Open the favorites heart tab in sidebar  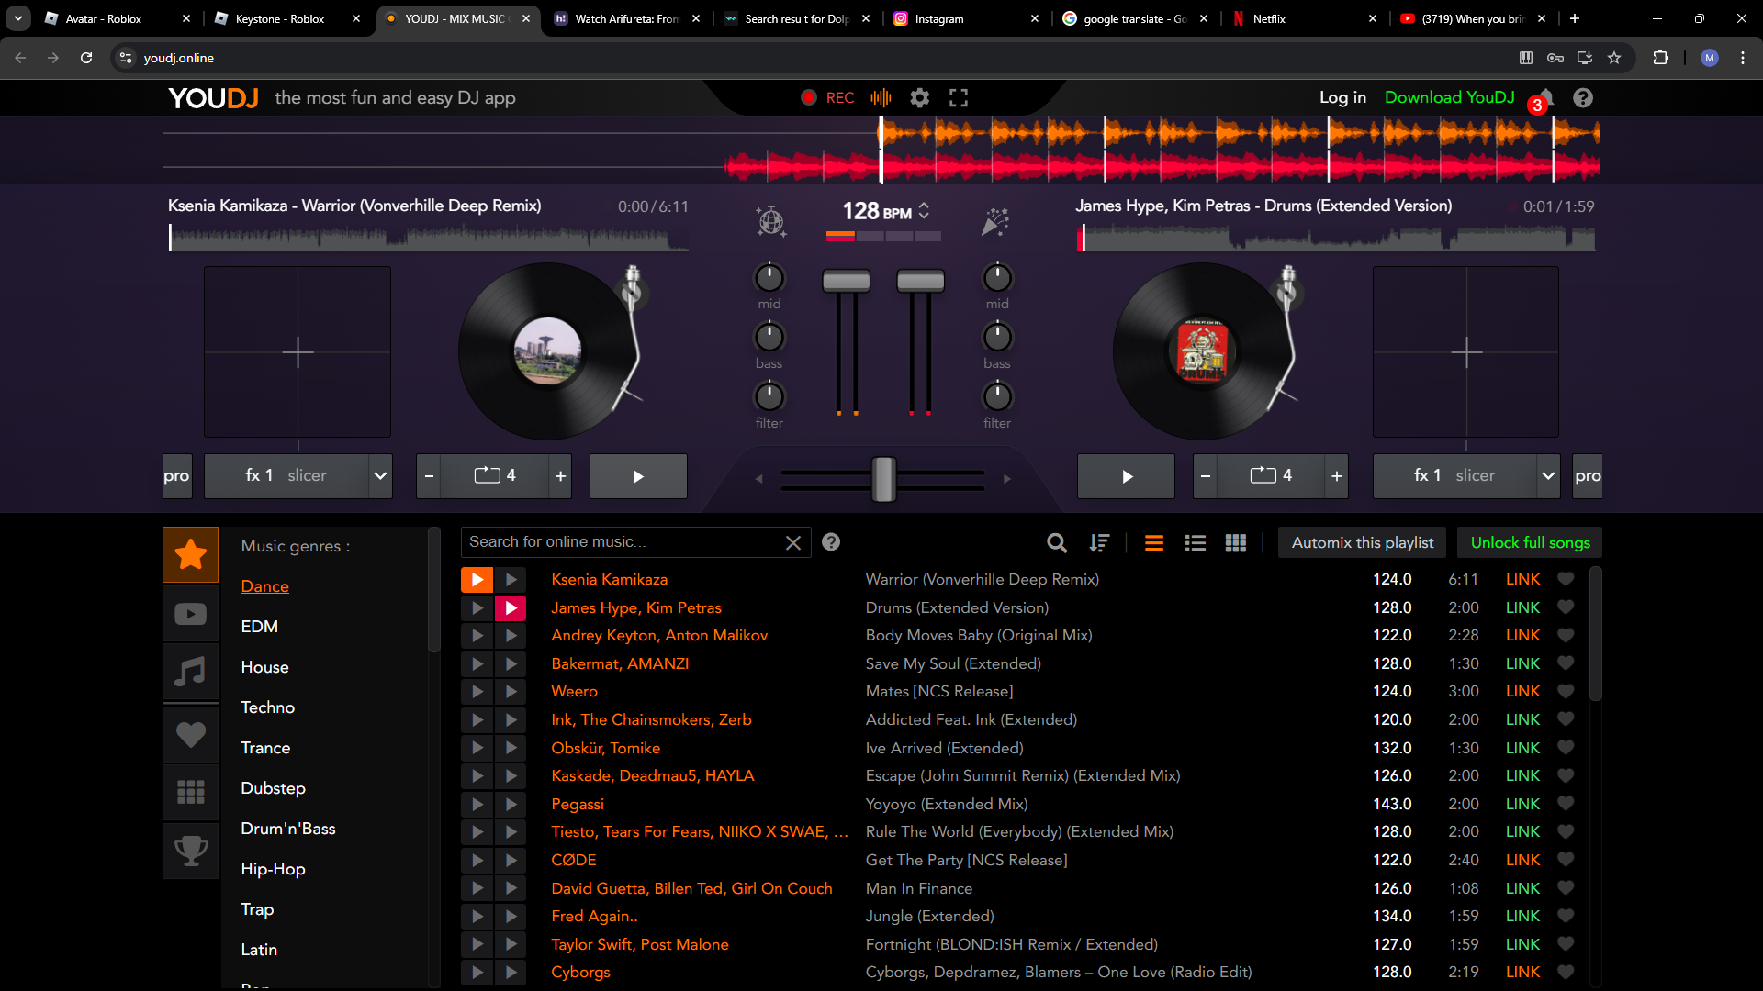point(191,734)
